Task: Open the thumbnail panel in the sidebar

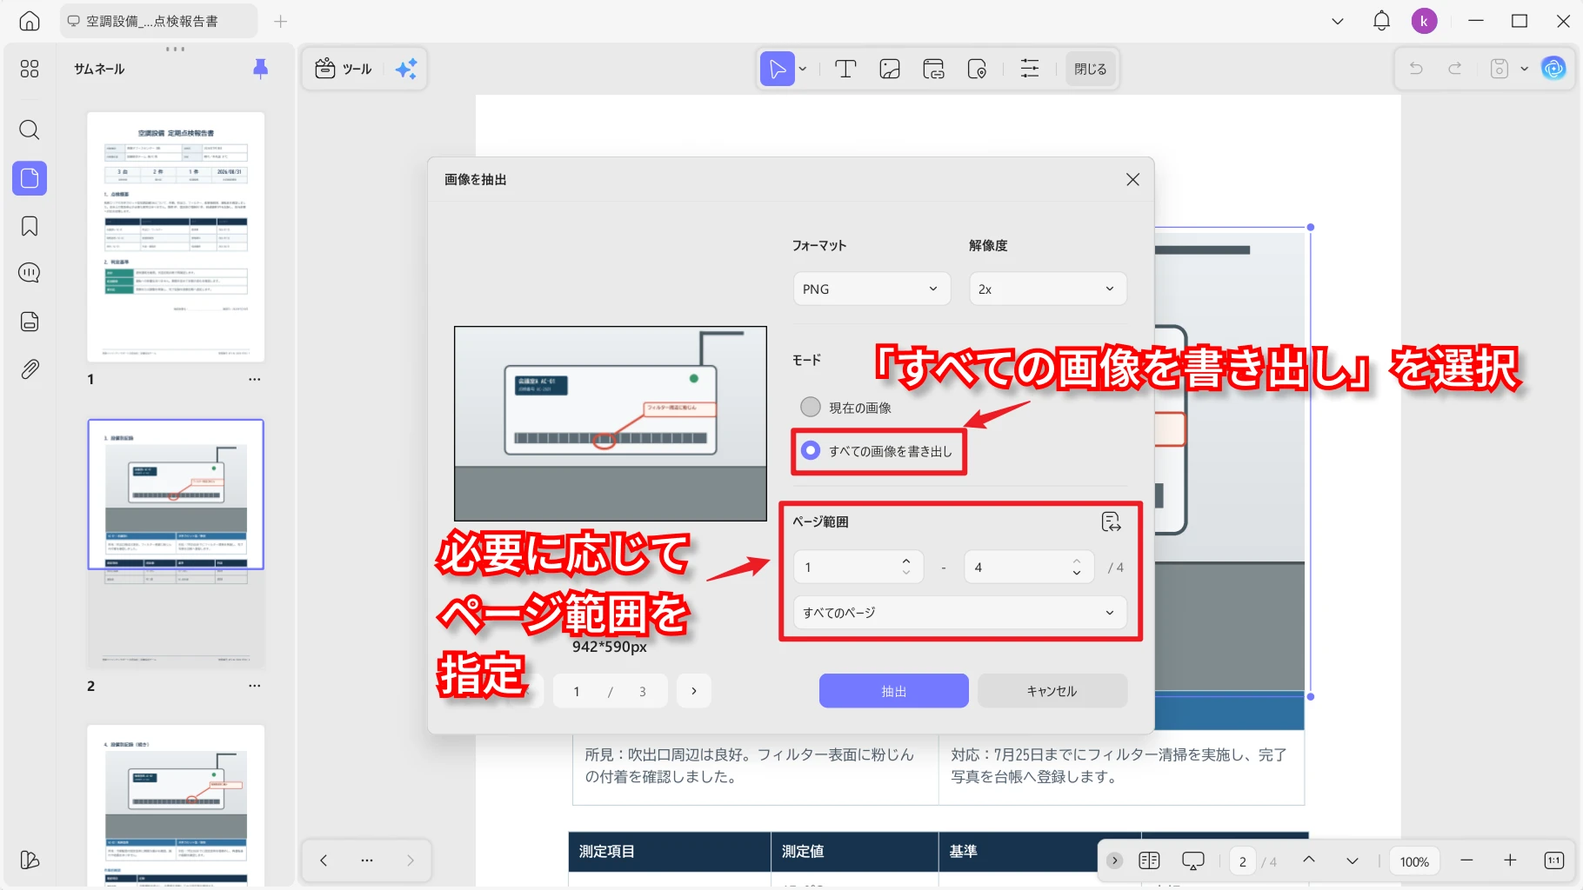Action: point(30,178)
